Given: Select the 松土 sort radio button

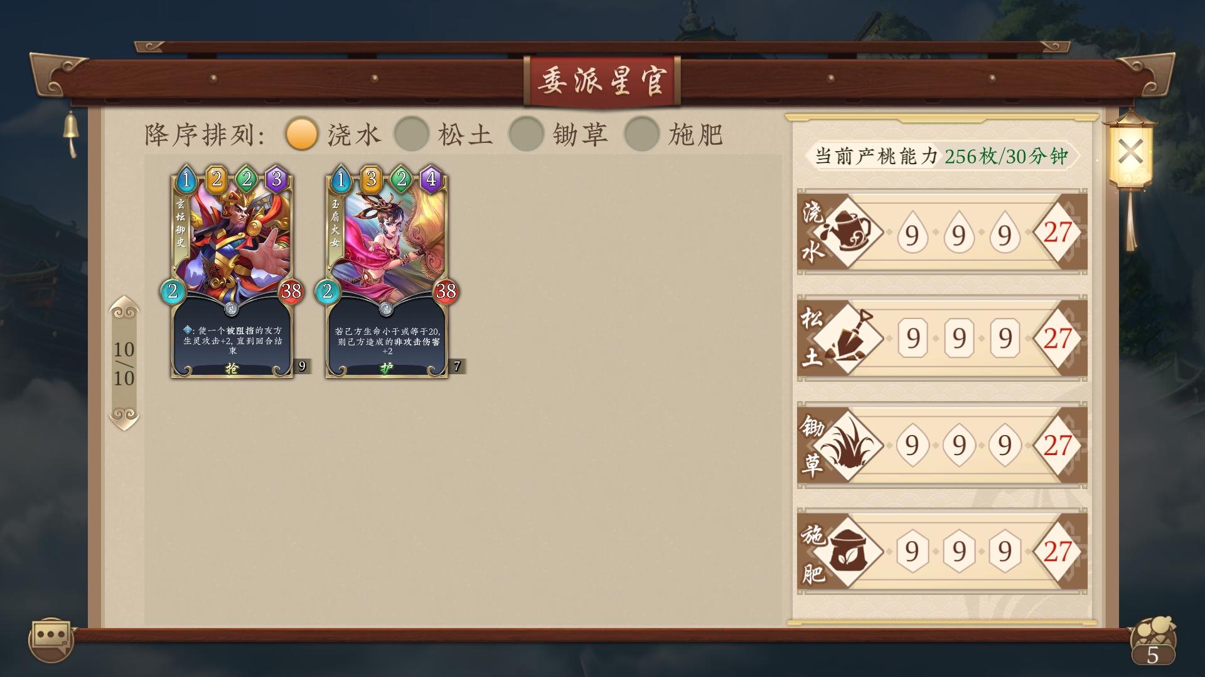Looking at the screenshot, I should tap(411, 134).
